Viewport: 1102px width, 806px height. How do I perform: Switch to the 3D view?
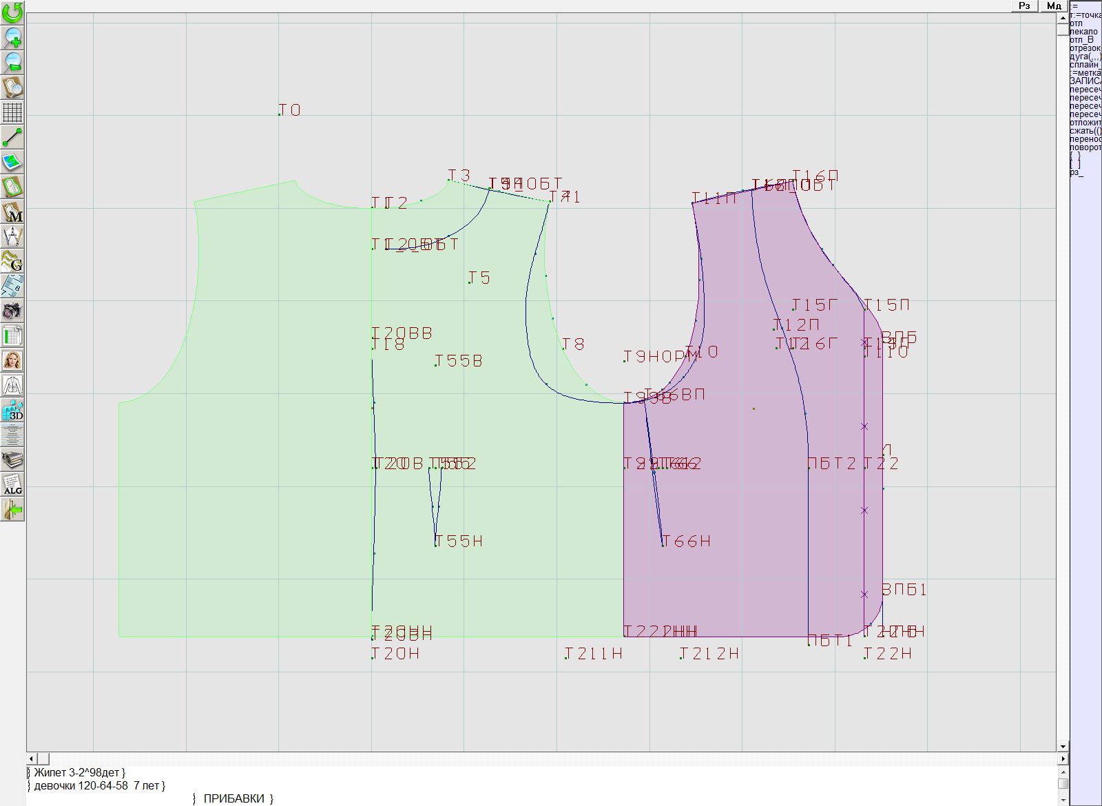(12, 410)
